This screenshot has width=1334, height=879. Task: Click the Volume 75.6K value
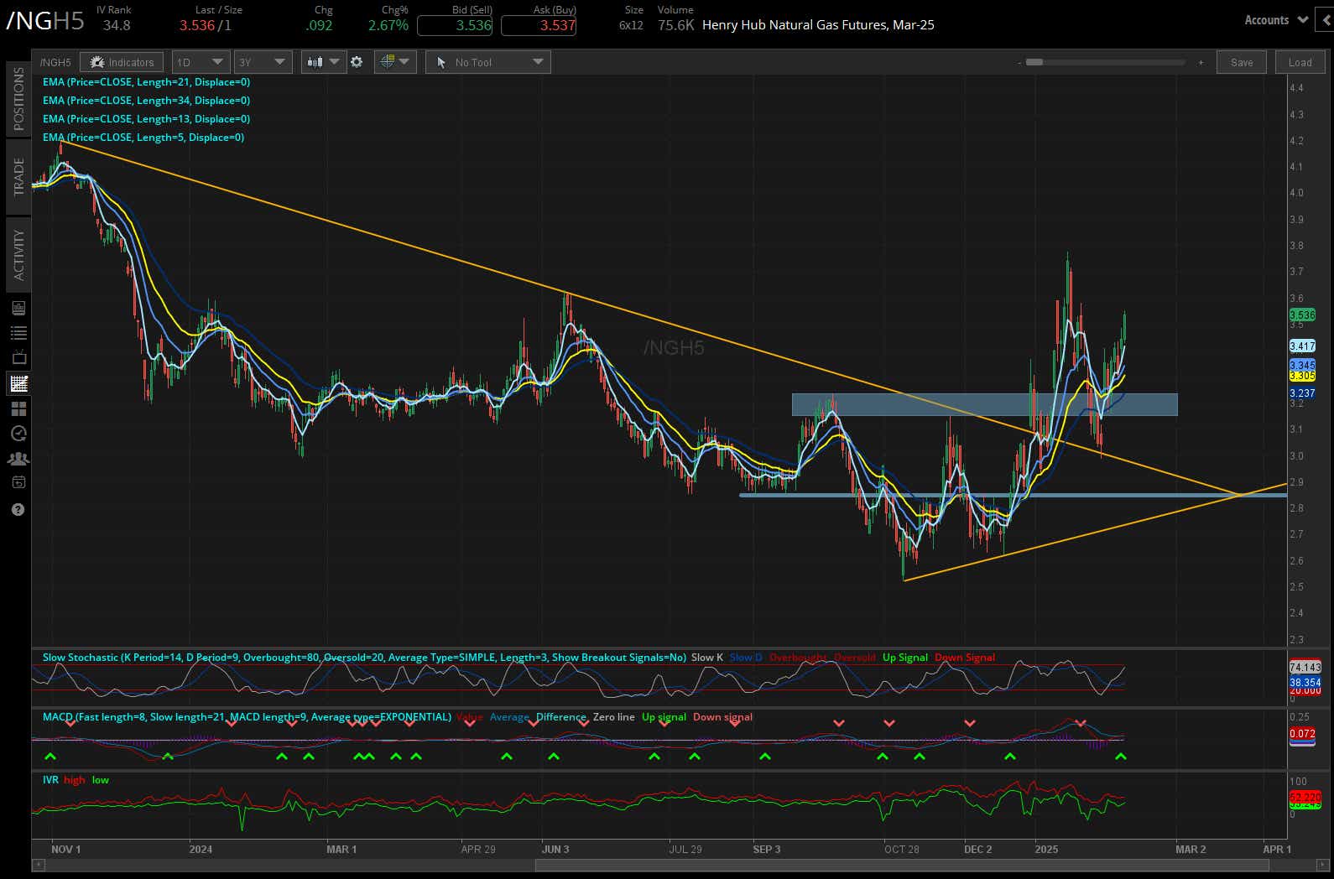675,25
